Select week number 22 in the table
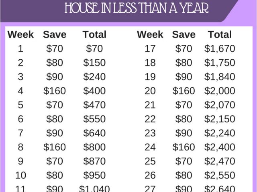Image resolution: width=257 pixels, height=192 pixels. point(150,119)
